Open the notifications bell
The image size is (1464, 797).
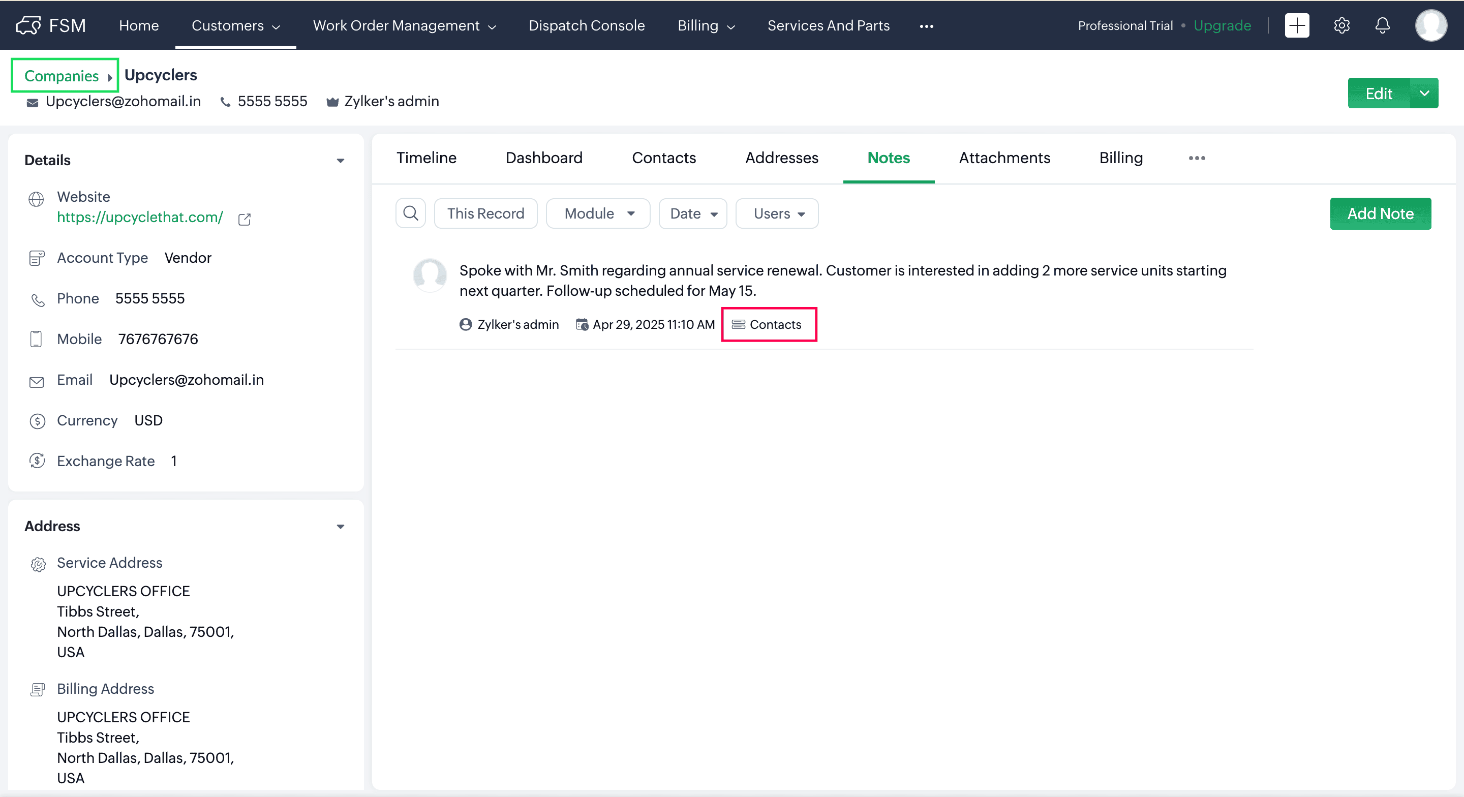pos(1382,25)
